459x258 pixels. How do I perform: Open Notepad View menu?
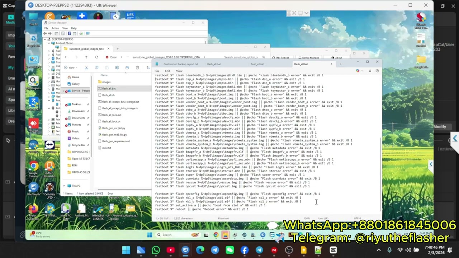(x=179, y=71)
